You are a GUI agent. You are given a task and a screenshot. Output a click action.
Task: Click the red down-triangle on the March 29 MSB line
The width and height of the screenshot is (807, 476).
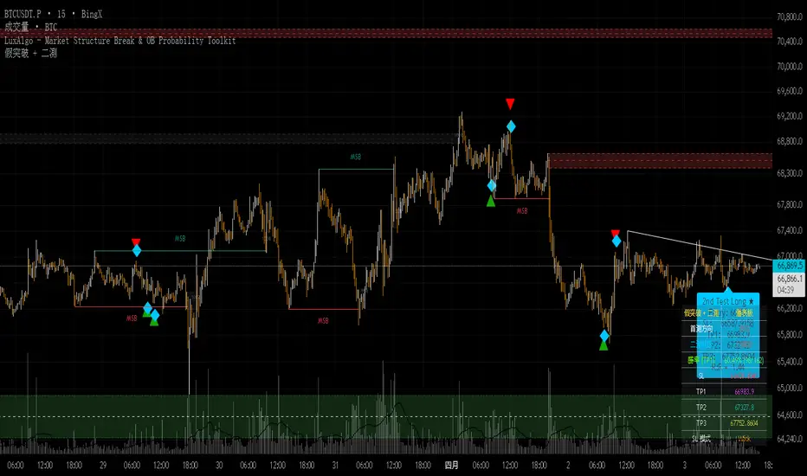click(136, 241)
